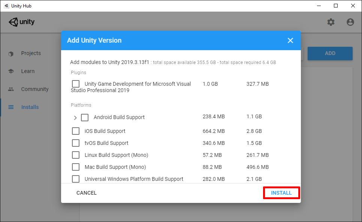Screen dimensions: 362x222
Task: Open Unity Hub preferences via the gear icon
Action: [331, 22]
